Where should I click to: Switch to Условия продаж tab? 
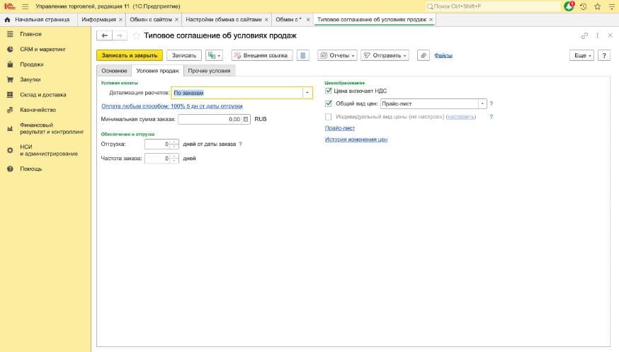pyautogui.click(x=157, y=71)
